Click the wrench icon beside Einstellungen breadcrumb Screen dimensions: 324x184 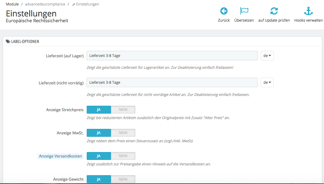pos(74,4)
